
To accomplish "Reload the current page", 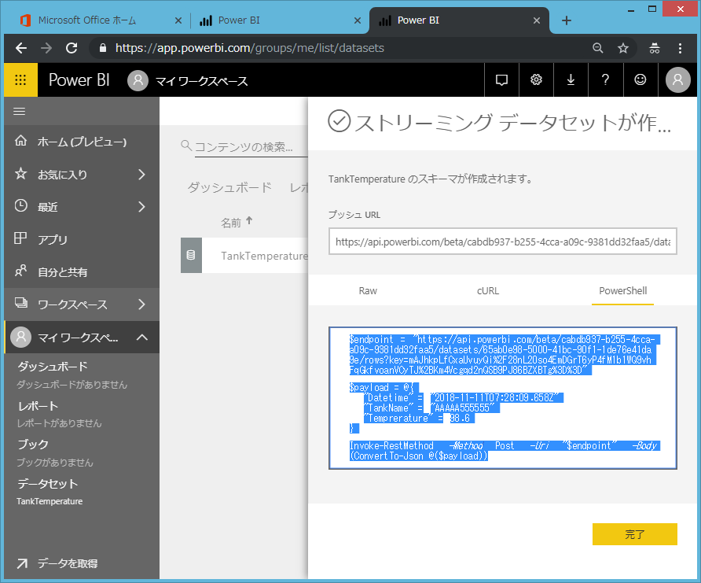I will [x=72, y=48].
